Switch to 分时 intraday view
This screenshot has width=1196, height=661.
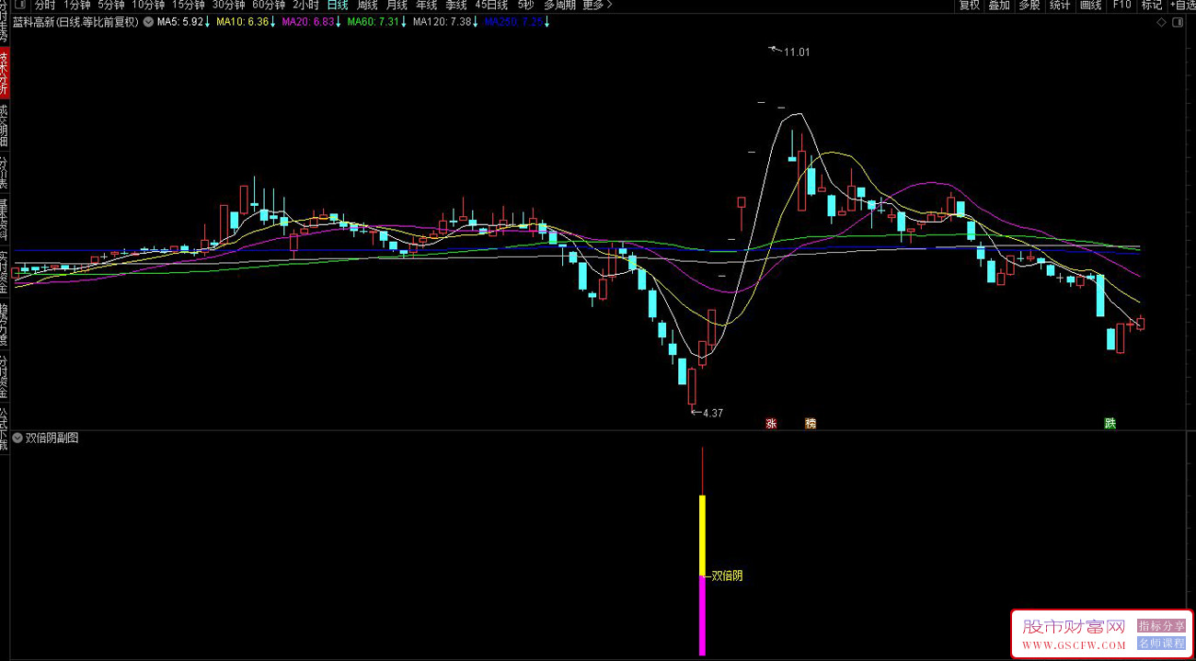[45, 5]
